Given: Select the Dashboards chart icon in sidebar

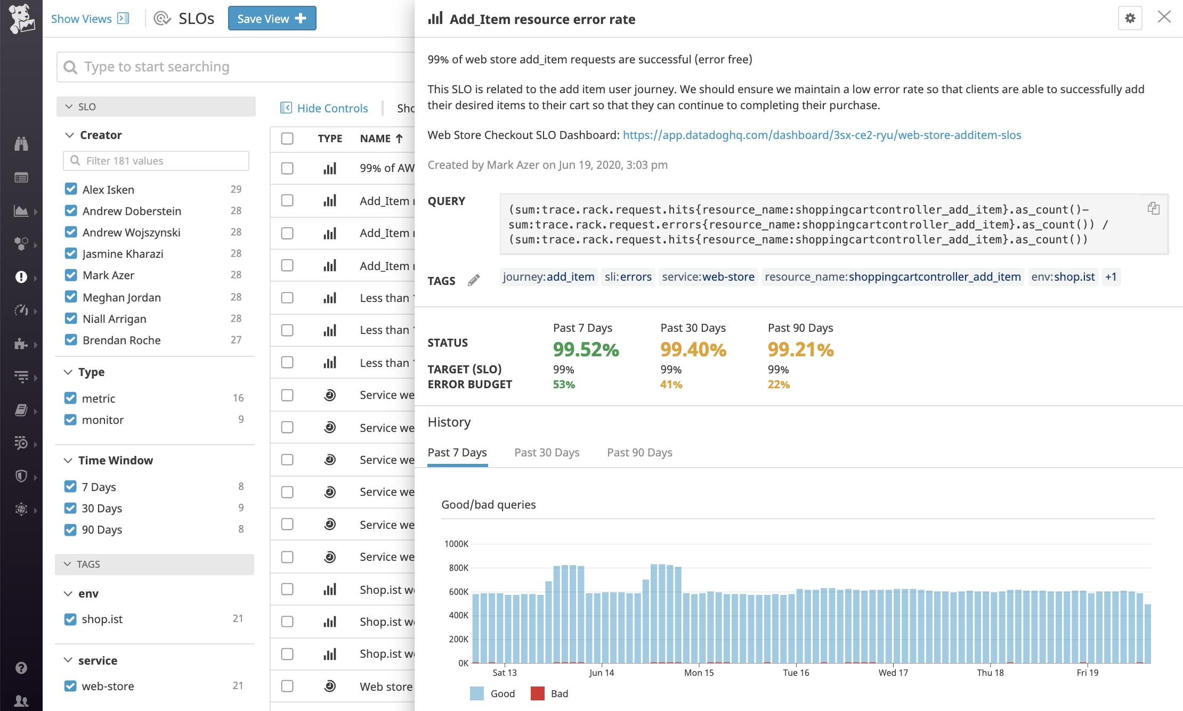Looking at the screenshot, I should 21,211.
